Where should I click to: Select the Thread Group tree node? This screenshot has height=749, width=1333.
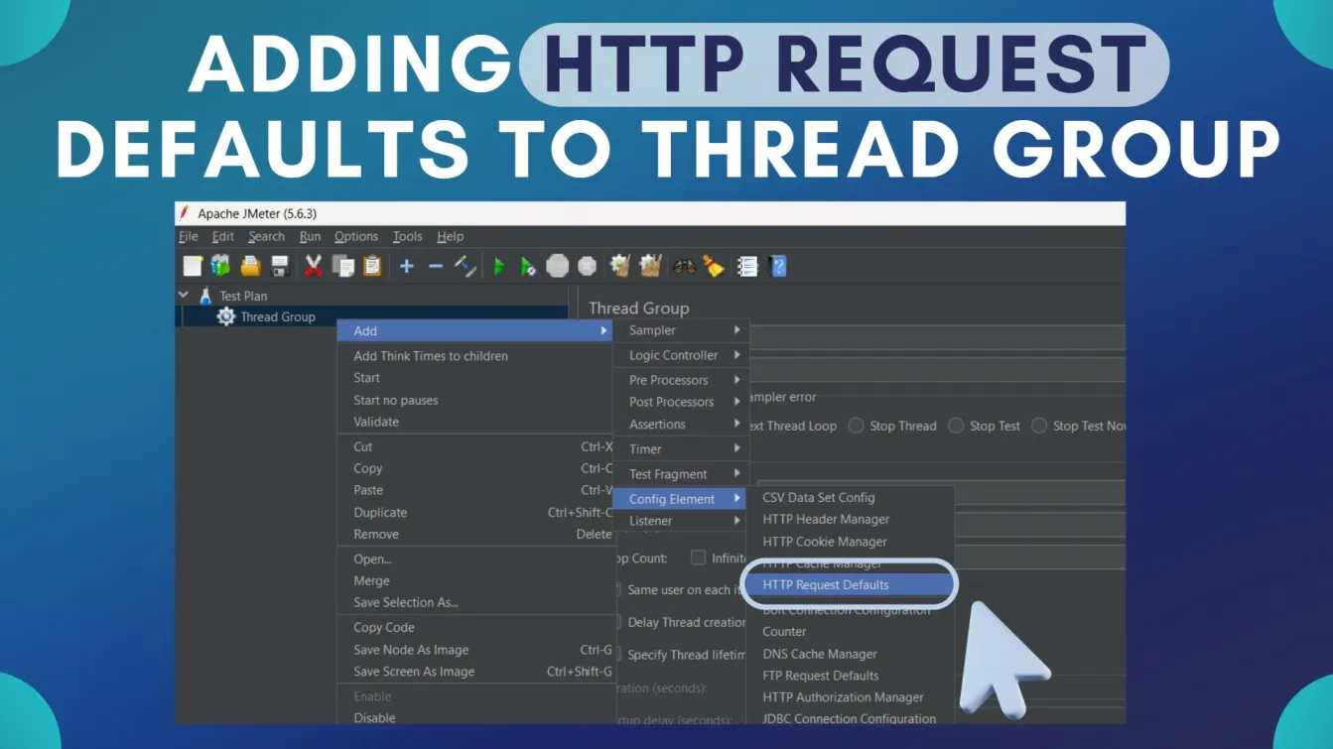[278, 317]
